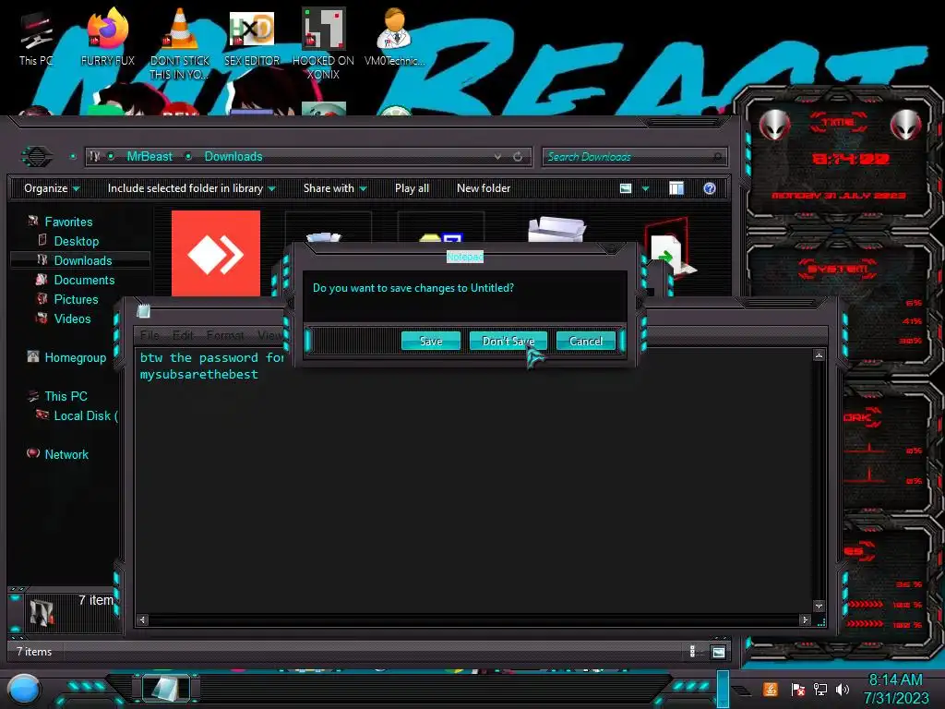Click Notepad horizontal scrollbar left arrow
Viewport: 945px width, 709px height.
[143, 619]
